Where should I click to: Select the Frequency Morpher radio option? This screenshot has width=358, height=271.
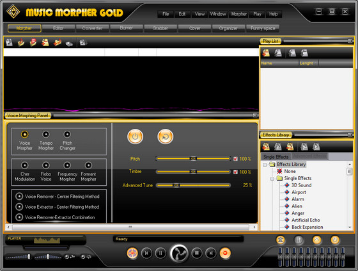point(67,165)
